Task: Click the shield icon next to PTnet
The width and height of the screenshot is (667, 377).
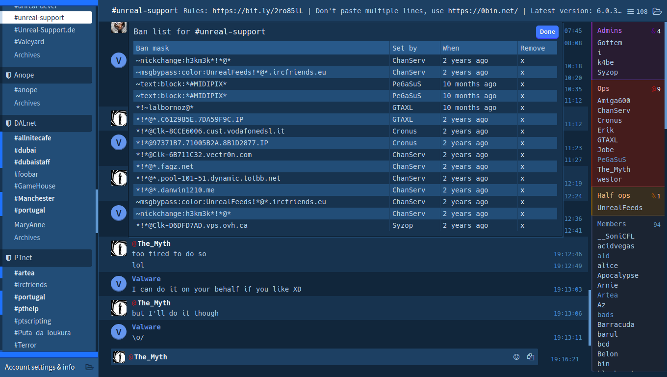Action: coord(8,258)
